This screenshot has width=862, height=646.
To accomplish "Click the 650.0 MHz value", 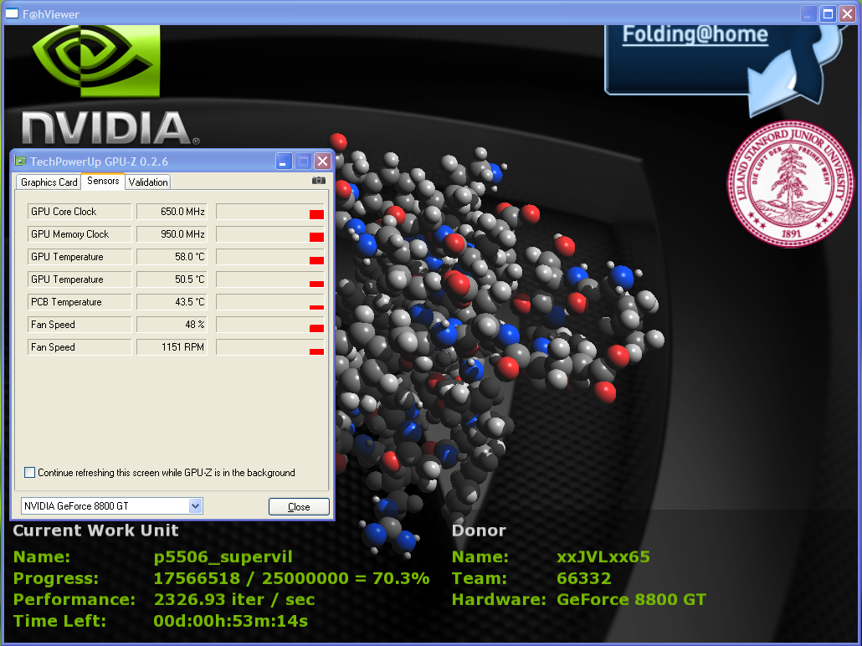I will tap(172, 212).
